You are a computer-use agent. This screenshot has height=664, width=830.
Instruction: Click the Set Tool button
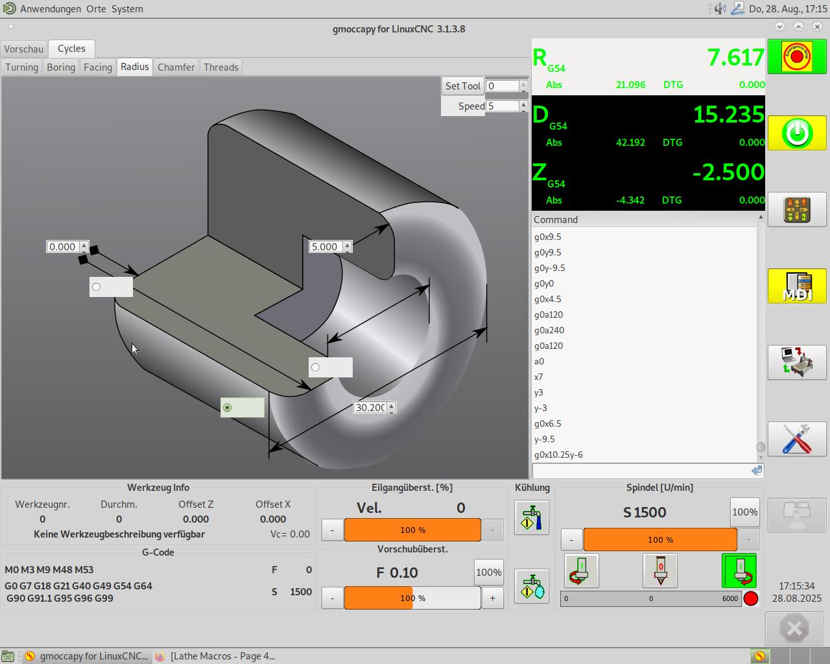462,86
